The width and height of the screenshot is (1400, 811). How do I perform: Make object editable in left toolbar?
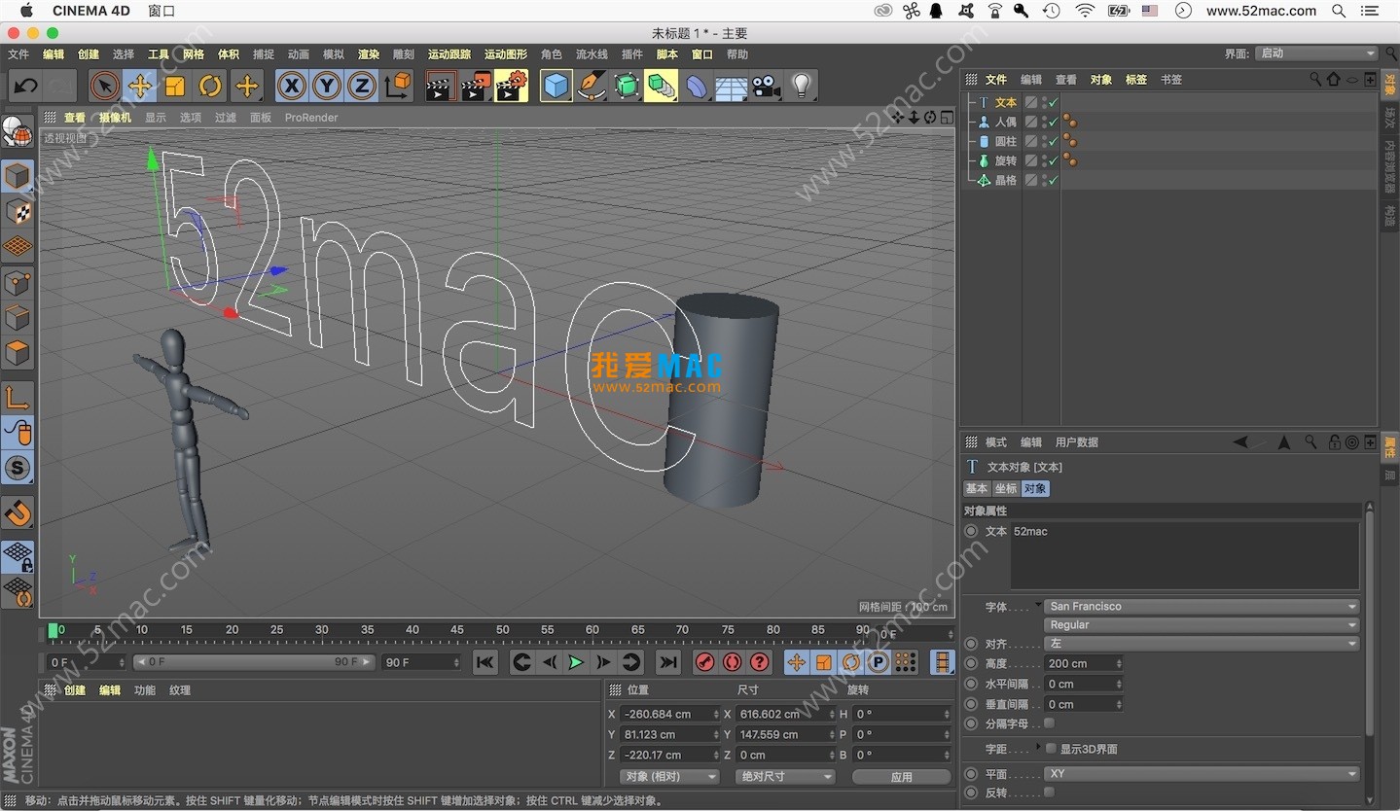[x=18, y=131]
